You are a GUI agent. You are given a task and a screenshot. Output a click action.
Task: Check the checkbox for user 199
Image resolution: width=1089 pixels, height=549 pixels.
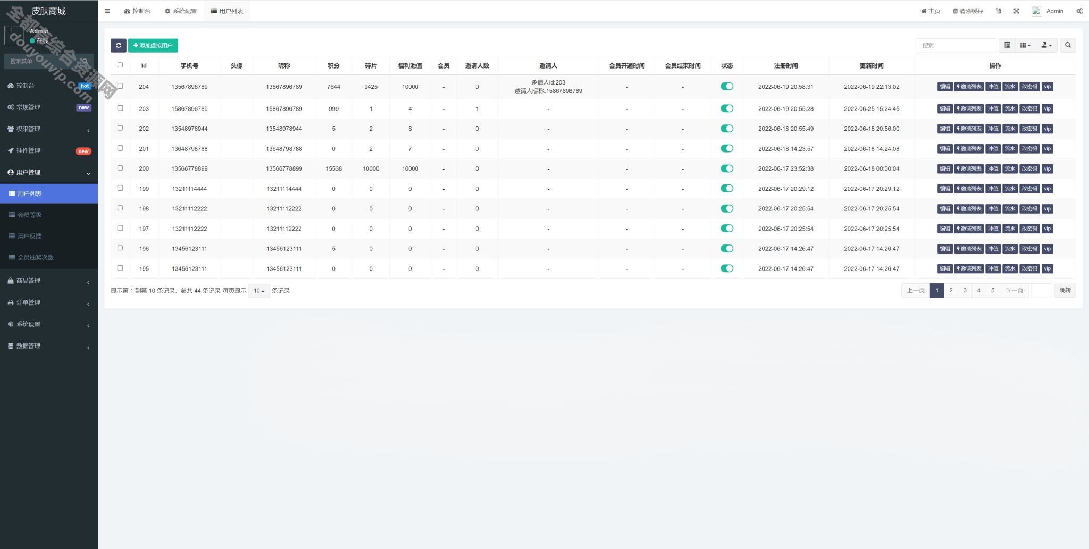coord(120,188)
